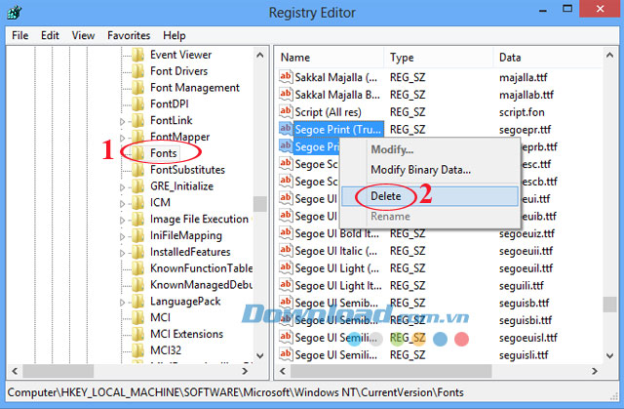Expand the LanguagePack key arrow
The height and width of the screenshot is (409, 624).
tap(123, 302)
